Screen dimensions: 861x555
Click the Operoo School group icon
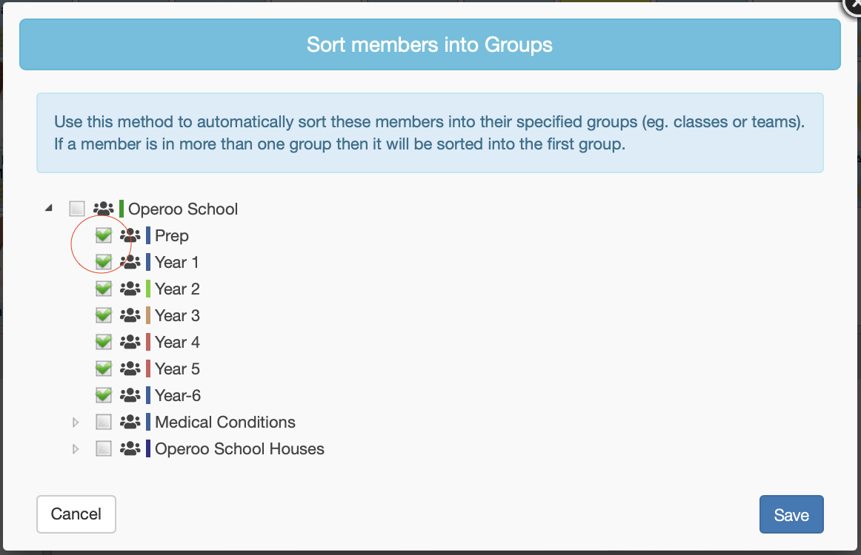pos(104,209)
